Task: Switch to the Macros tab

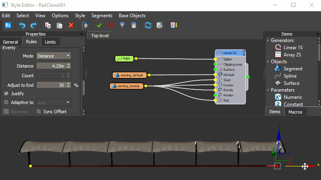Action: click(295, 112)
